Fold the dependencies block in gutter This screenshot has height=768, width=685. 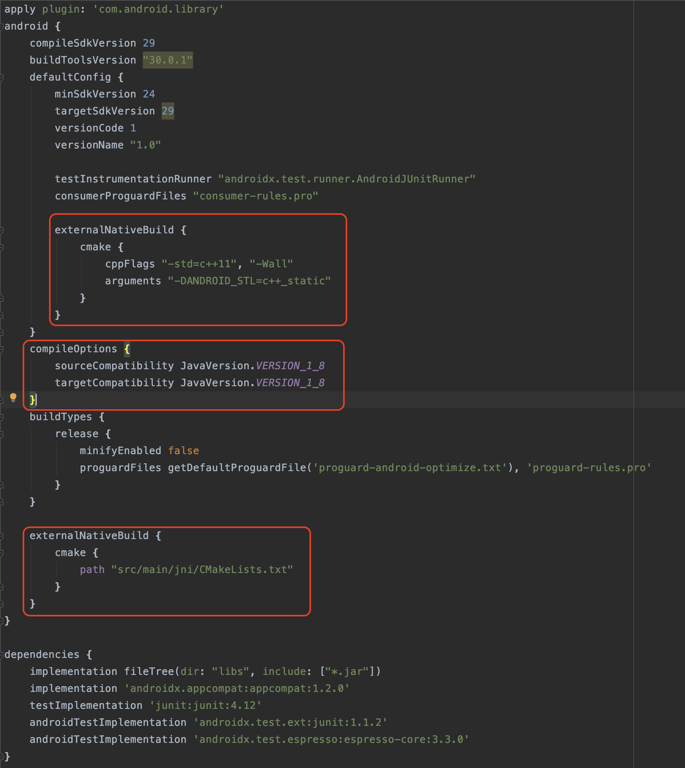(2, 655)
